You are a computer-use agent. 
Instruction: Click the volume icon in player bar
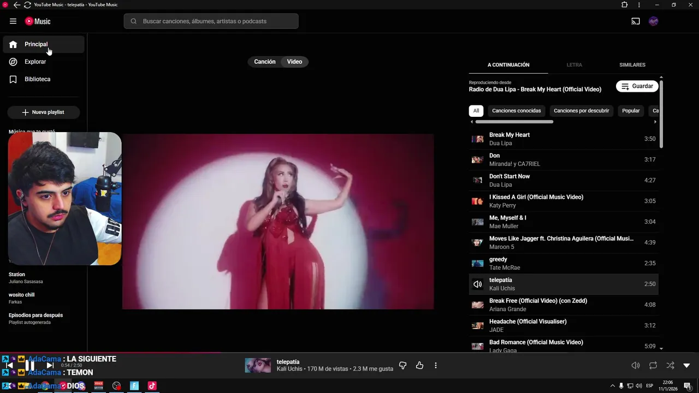tap(636, 365)
